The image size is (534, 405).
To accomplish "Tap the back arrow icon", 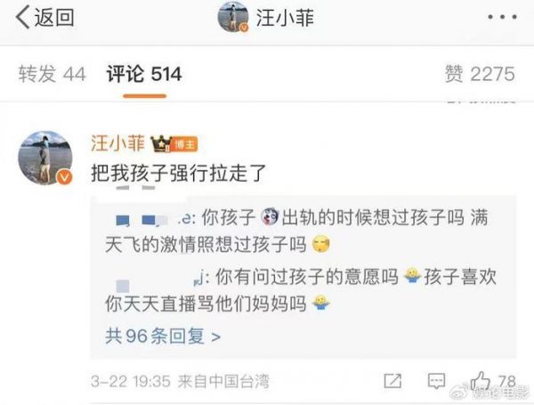I will coord(23,18).
